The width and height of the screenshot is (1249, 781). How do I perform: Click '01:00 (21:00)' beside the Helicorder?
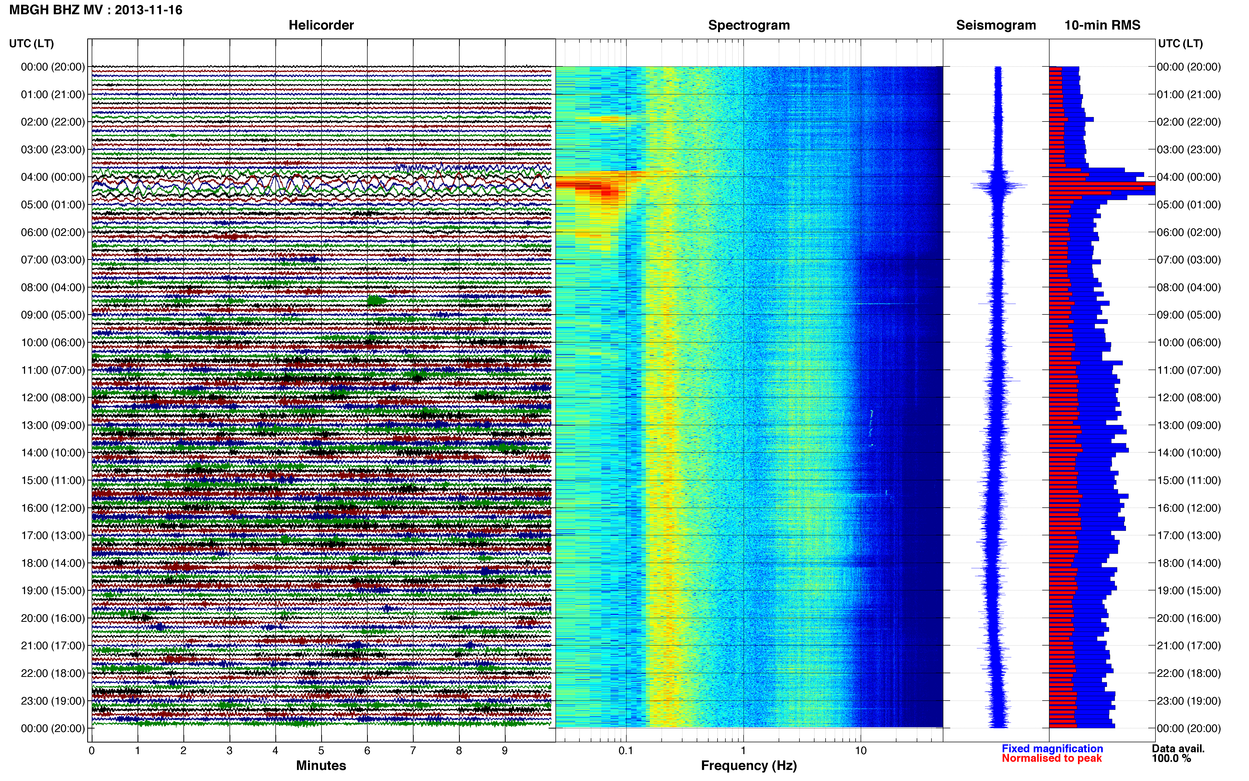tap(53, 95)
